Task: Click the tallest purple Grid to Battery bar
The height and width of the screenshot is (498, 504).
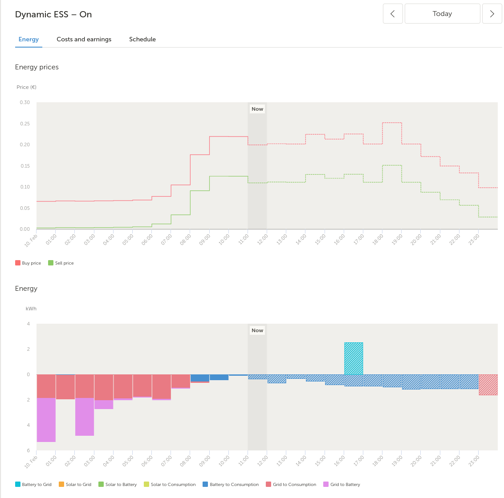Action: (x=46, y=420)
